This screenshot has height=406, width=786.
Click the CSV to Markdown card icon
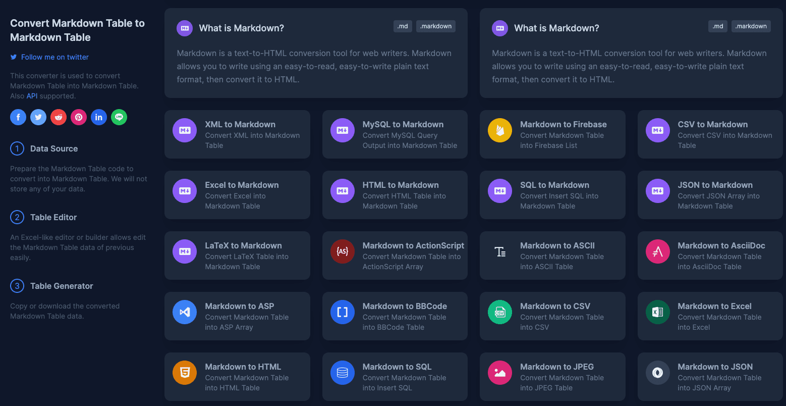[658, 130]
